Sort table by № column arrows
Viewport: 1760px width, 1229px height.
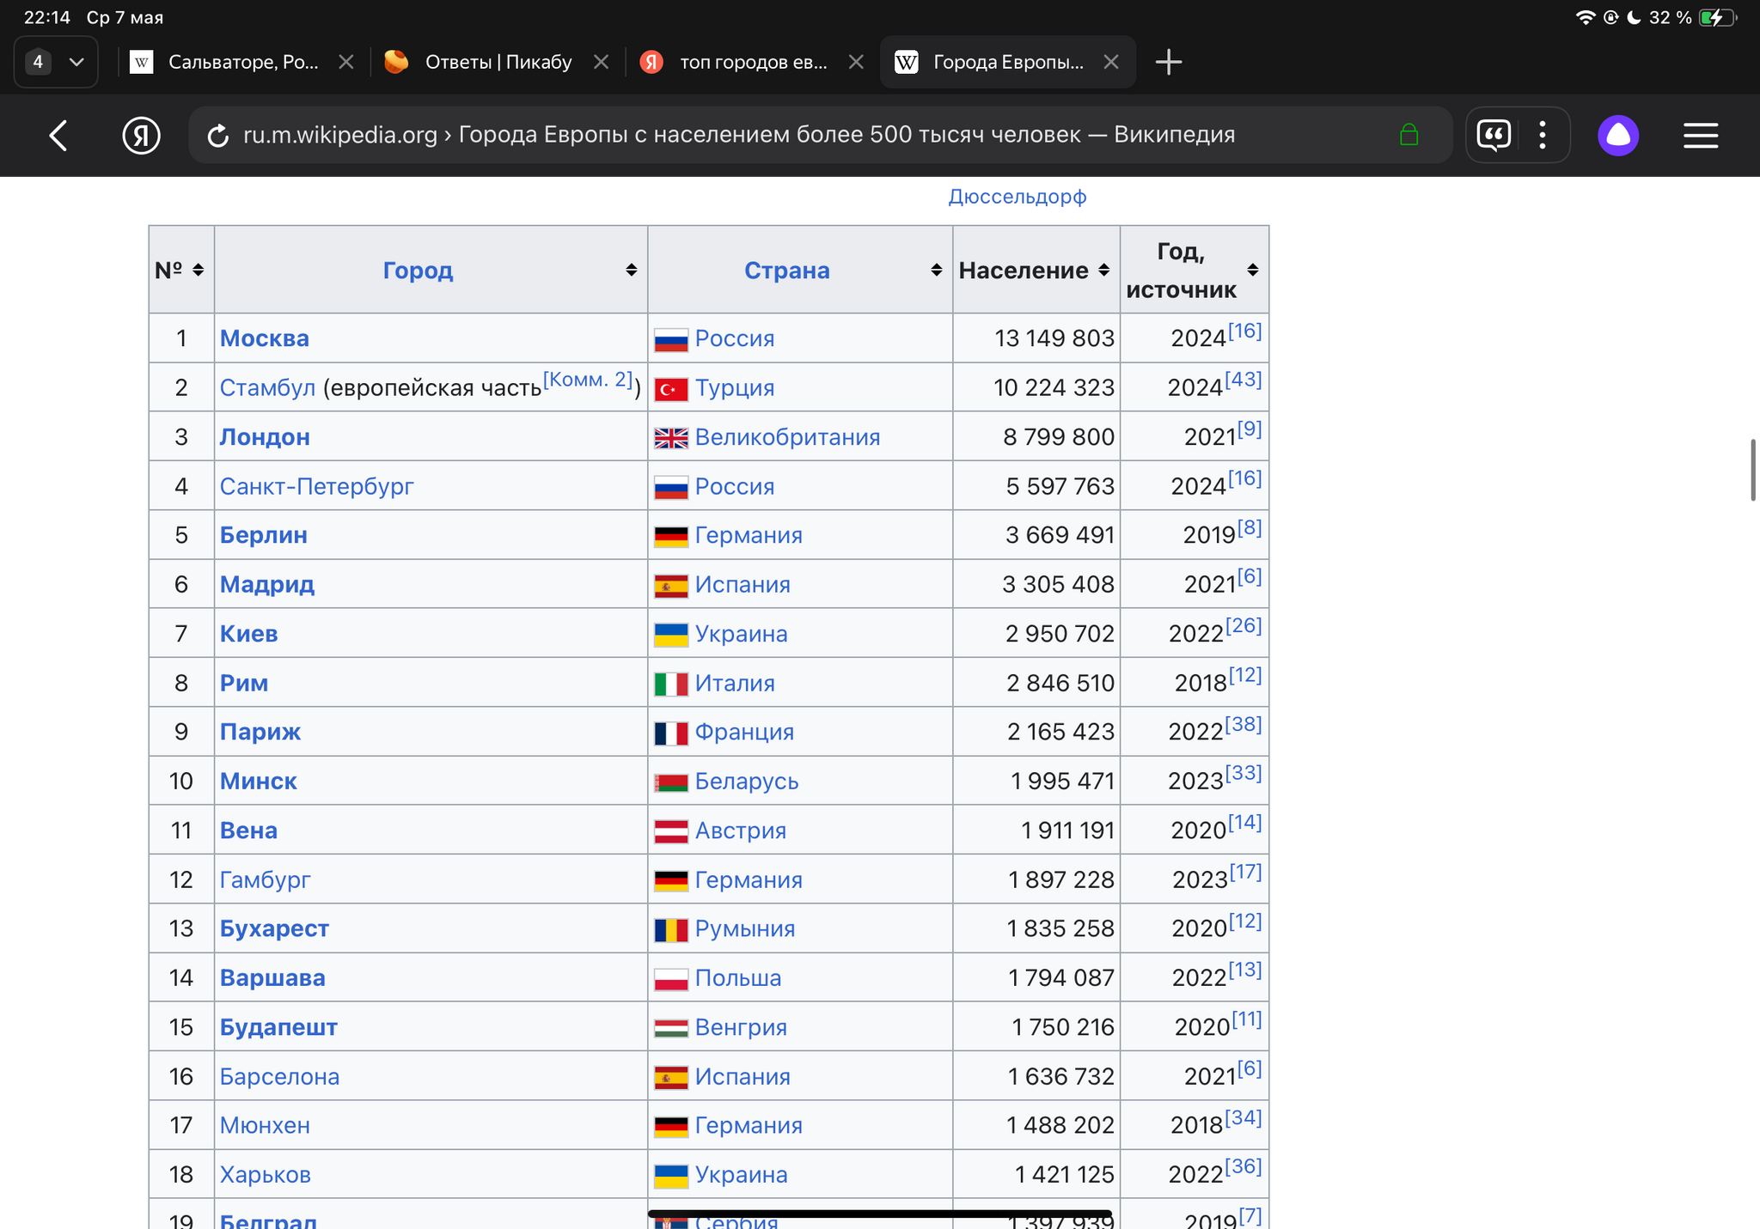tap(199, 271)
